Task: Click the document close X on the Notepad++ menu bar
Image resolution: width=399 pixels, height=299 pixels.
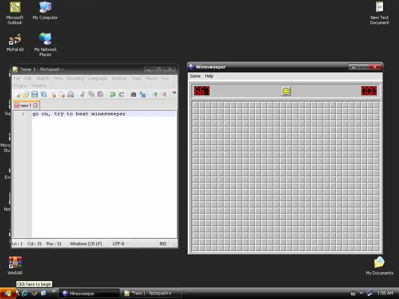Action: coord(174,86)
